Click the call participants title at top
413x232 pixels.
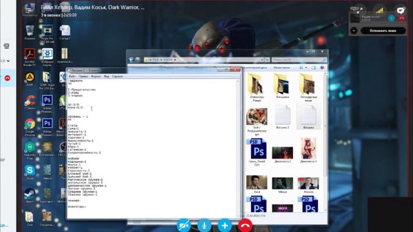click(x=92, y=7)
